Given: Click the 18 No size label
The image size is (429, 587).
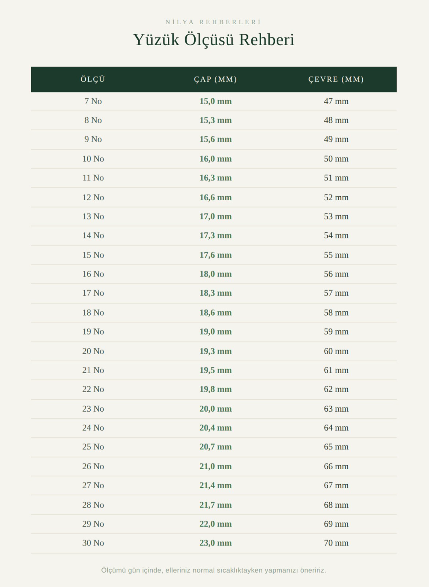Looking at the screenshot, I should point(93,313).
